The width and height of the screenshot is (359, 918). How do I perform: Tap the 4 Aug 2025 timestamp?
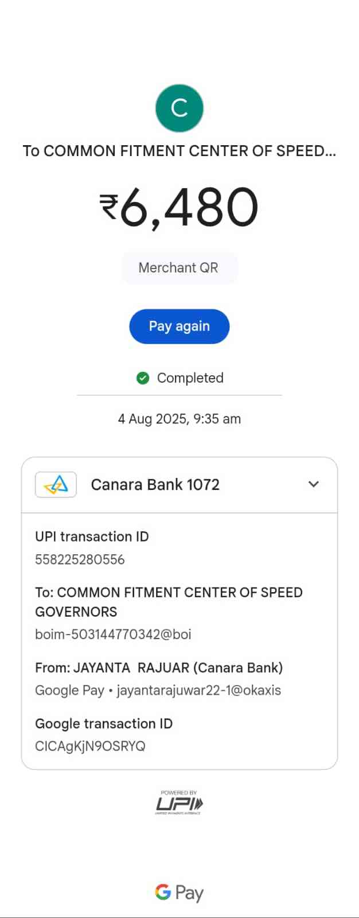pyautogui.click(x=179, y=419)
